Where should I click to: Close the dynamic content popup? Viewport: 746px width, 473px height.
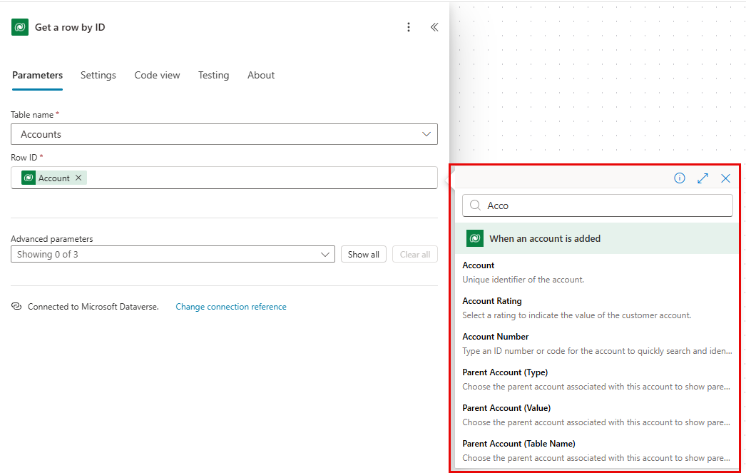pos(725,178)
